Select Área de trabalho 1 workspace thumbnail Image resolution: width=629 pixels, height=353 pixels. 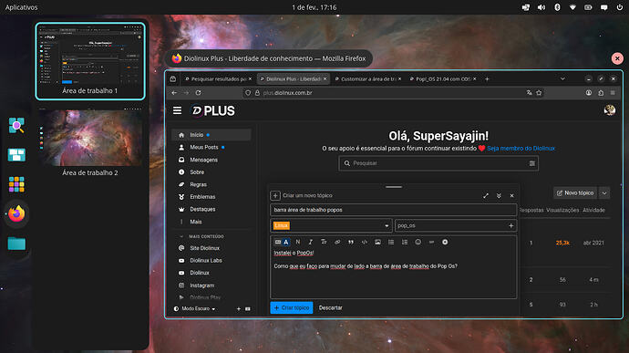tap(90, 60)
